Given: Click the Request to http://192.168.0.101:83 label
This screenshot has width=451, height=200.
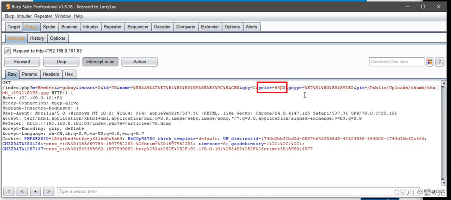Looking at the screenshot, I should point(48,51).
